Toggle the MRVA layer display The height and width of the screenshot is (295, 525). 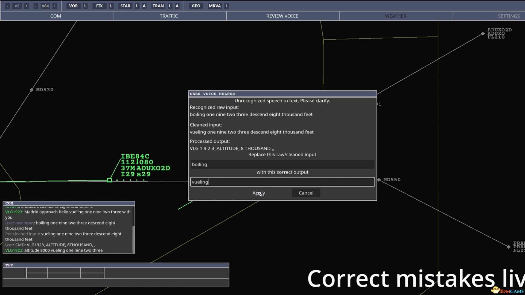(x=215, y=5)
